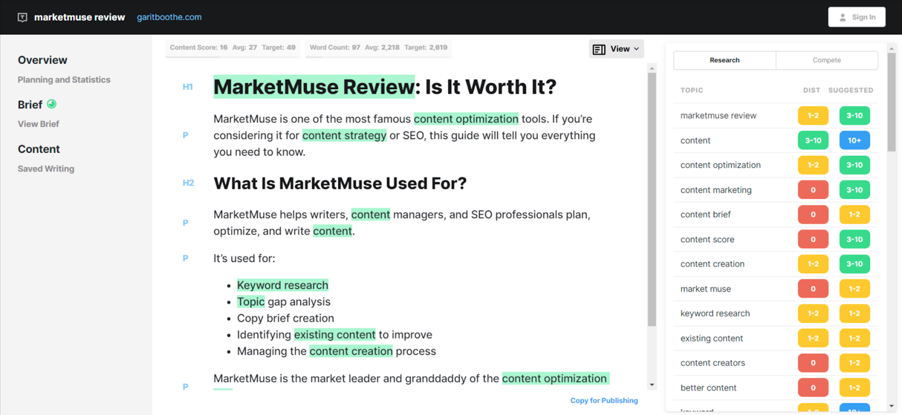
Task: Select the 'content creation' topic row
Action: pyautogui.click(x=776, y=264)
